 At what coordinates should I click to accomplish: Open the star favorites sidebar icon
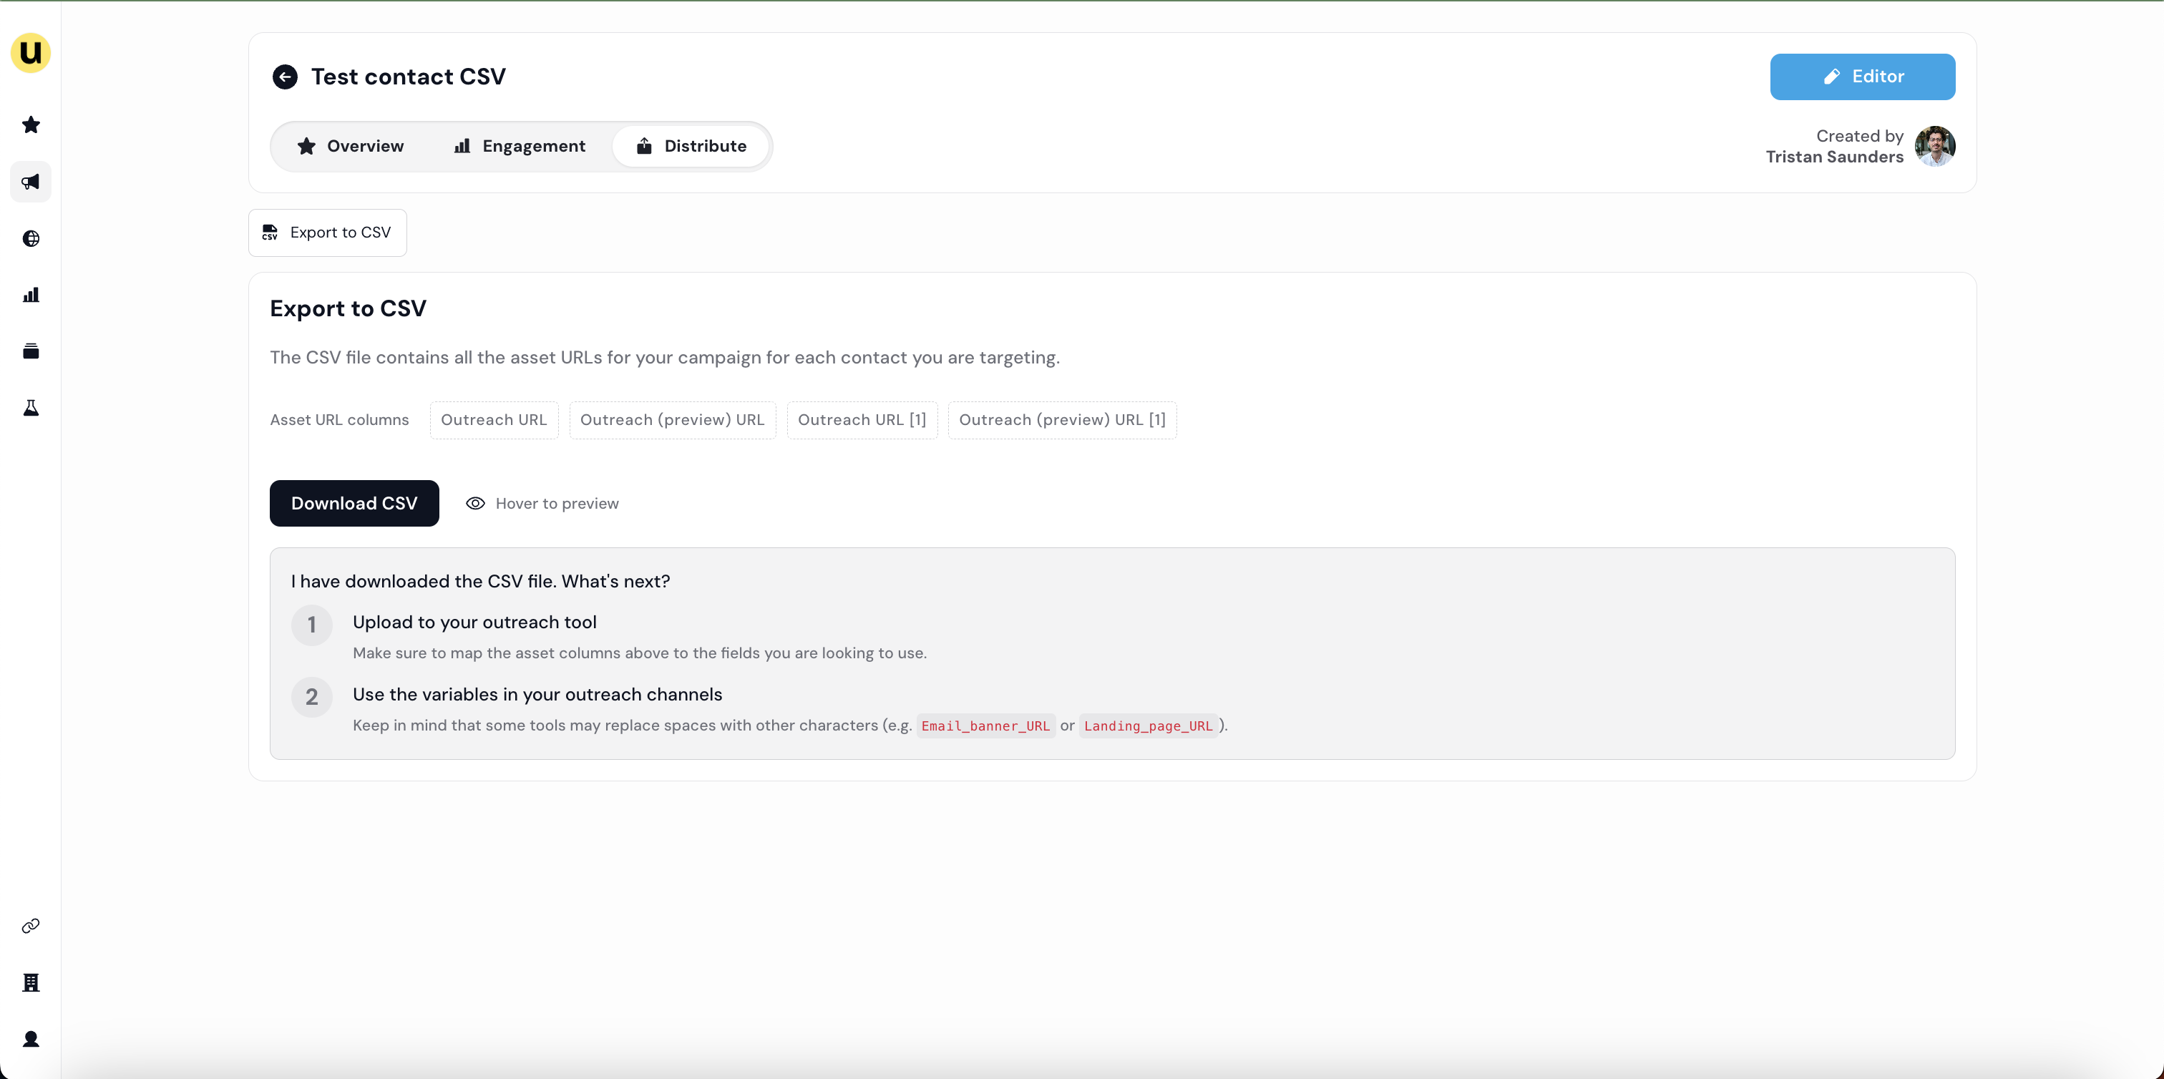tap(31, 125)
